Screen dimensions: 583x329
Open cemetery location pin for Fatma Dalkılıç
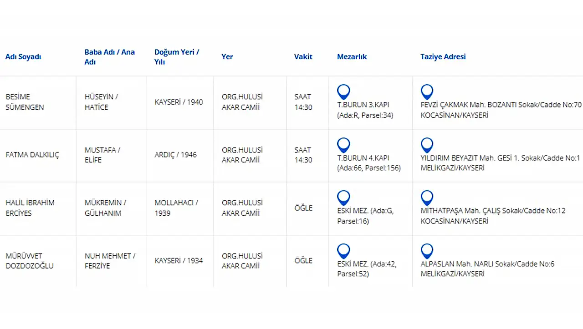click(343, 145)
